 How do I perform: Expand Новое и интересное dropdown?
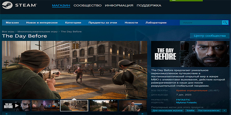[x=42, y=23]
